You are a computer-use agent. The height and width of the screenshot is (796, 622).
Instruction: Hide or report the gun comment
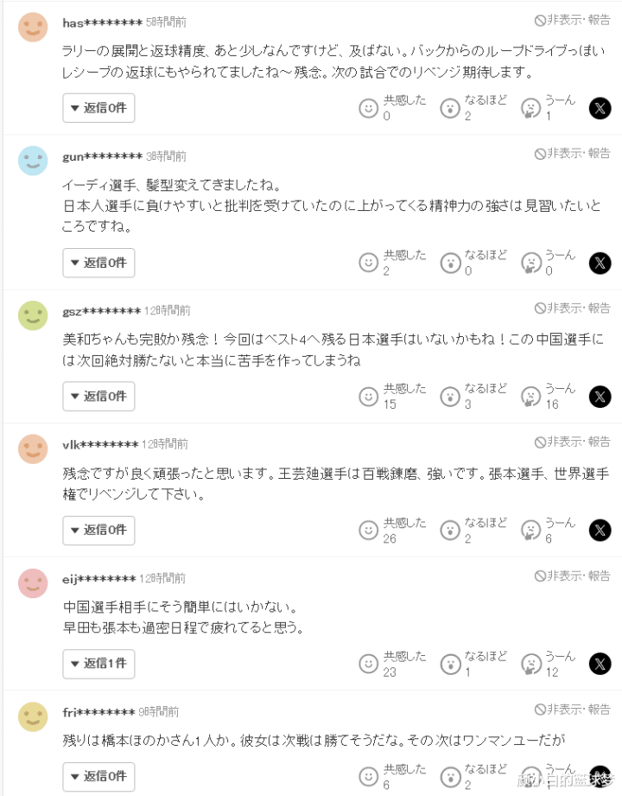(x=572, y=154)
